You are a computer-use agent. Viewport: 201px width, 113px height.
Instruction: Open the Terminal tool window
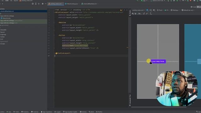35,112
